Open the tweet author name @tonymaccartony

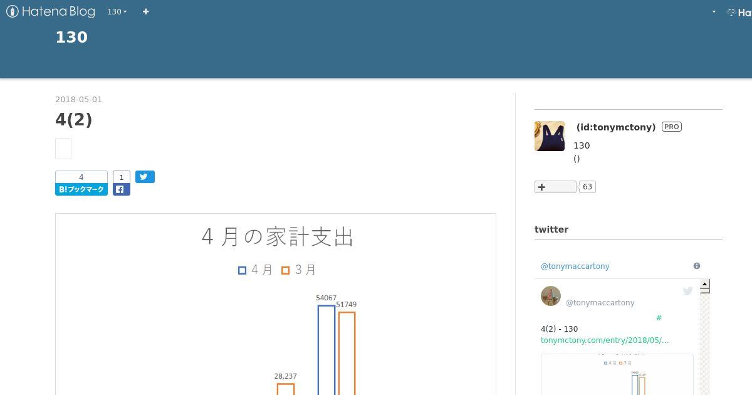click(x=600, y=302)
